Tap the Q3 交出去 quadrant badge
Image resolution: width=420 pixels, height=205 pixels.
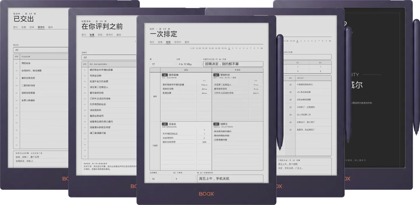click(x=165, y=124)
